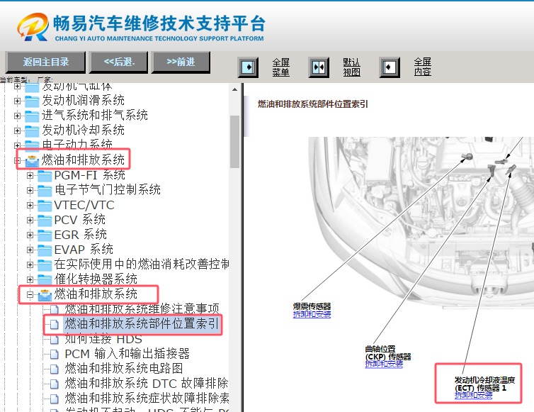
Task: Expand the 催化转换器系统 node
Action: pos(30,279)
